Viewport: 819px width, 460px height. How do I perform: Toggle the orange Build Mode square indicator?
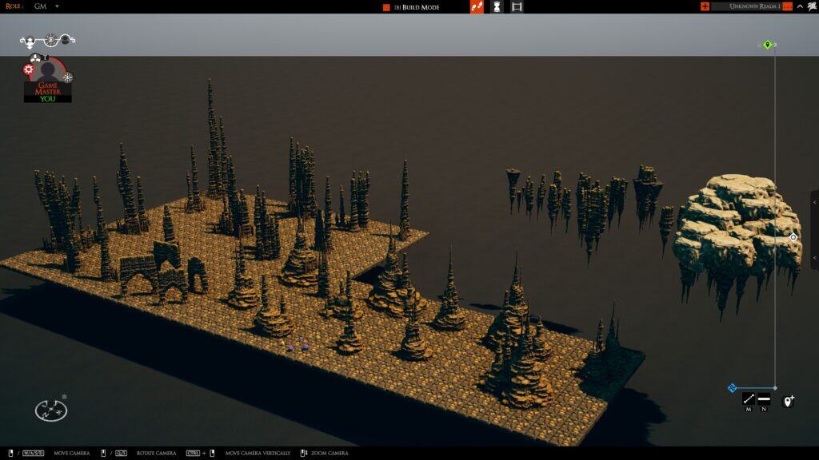click(x=386, y=7)
